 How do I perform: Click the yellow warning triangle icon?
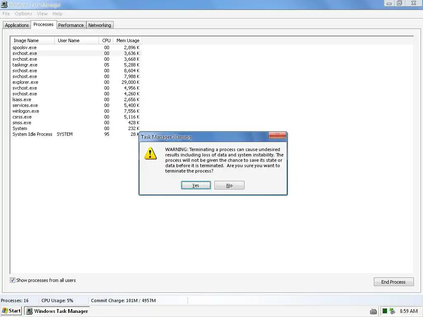coord(150,154)
